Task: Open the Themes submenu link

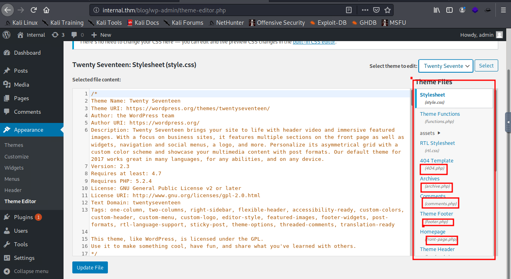Action: (14, 145)
